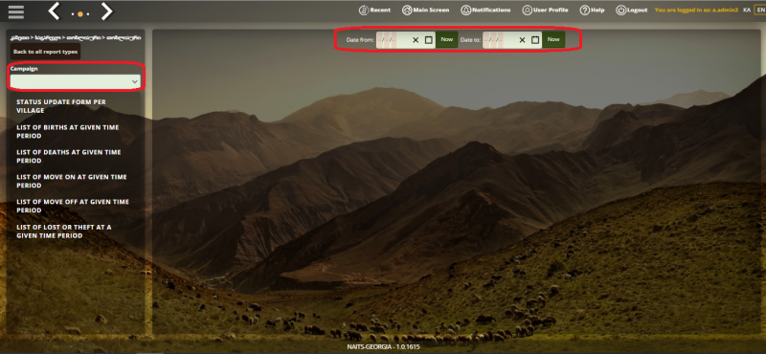Open calendar picker for Date to

point(535,40)
